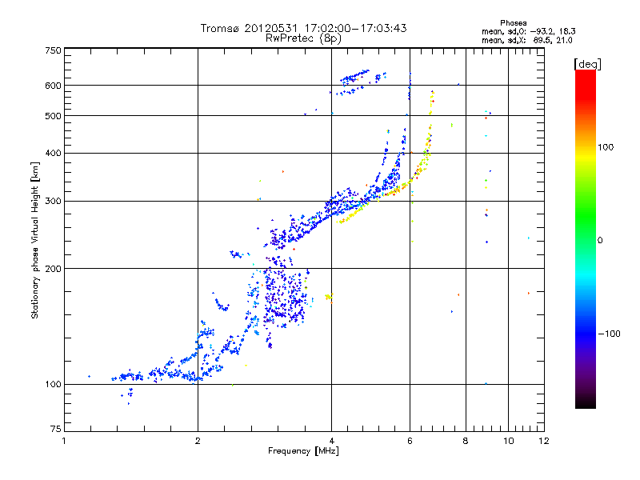
Task: Click the y-axis '100' tick label
Action: click(x=53, y=384)
